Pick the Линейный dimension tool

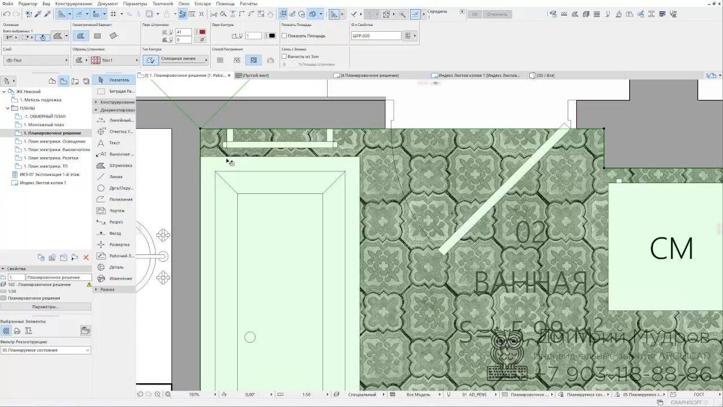coord(114,120)
